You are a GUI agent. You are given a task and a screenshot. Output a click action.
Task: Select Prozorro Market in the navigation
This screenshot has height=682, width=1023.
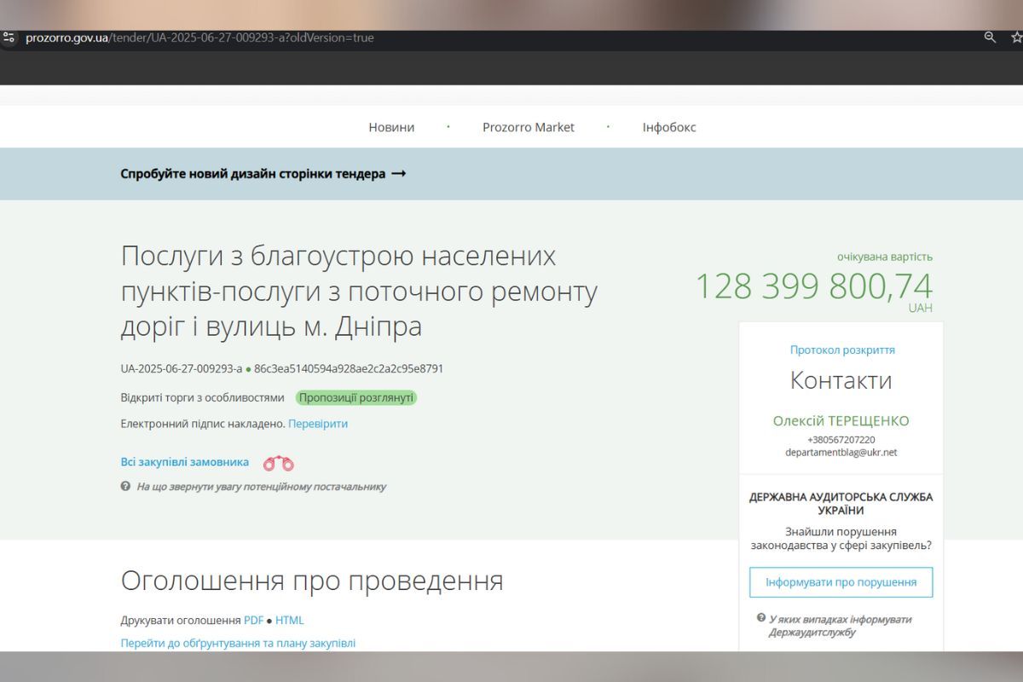click(x=529, y=127)
